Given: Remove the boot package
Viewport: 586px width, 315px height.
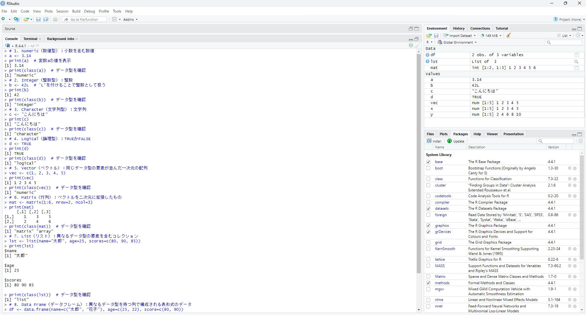Looking at the screenshot, I should [x=575, y=168].
